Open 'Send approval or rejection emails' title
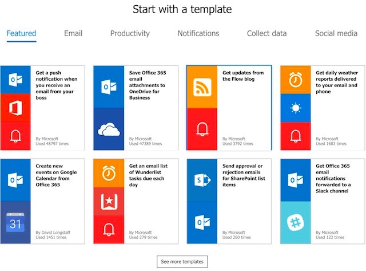 click(244, 175)
